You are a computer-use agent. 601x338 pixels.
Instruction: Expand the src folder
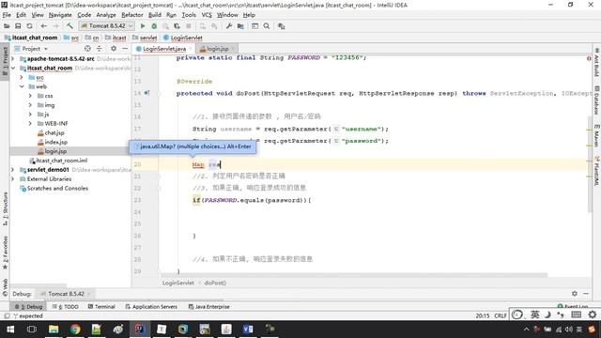(22, 77)
